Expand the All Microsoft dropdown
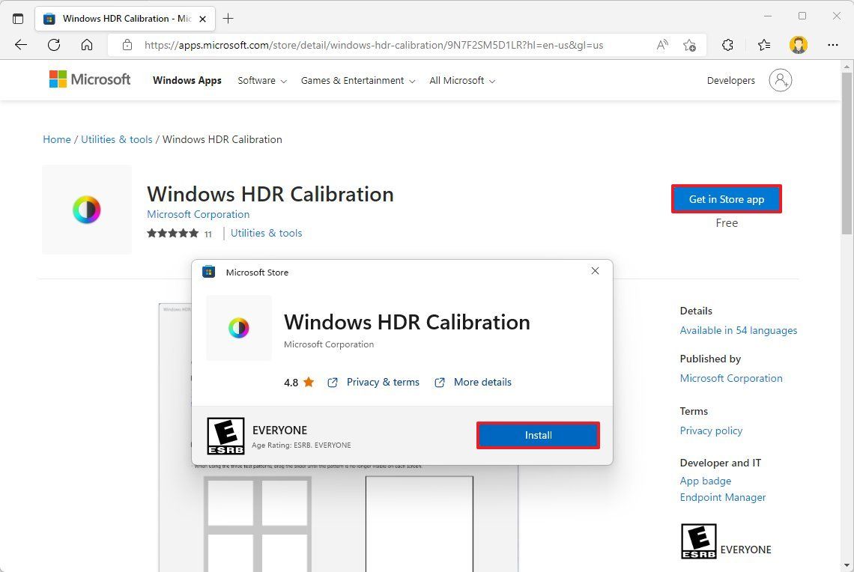 (462, 81)
